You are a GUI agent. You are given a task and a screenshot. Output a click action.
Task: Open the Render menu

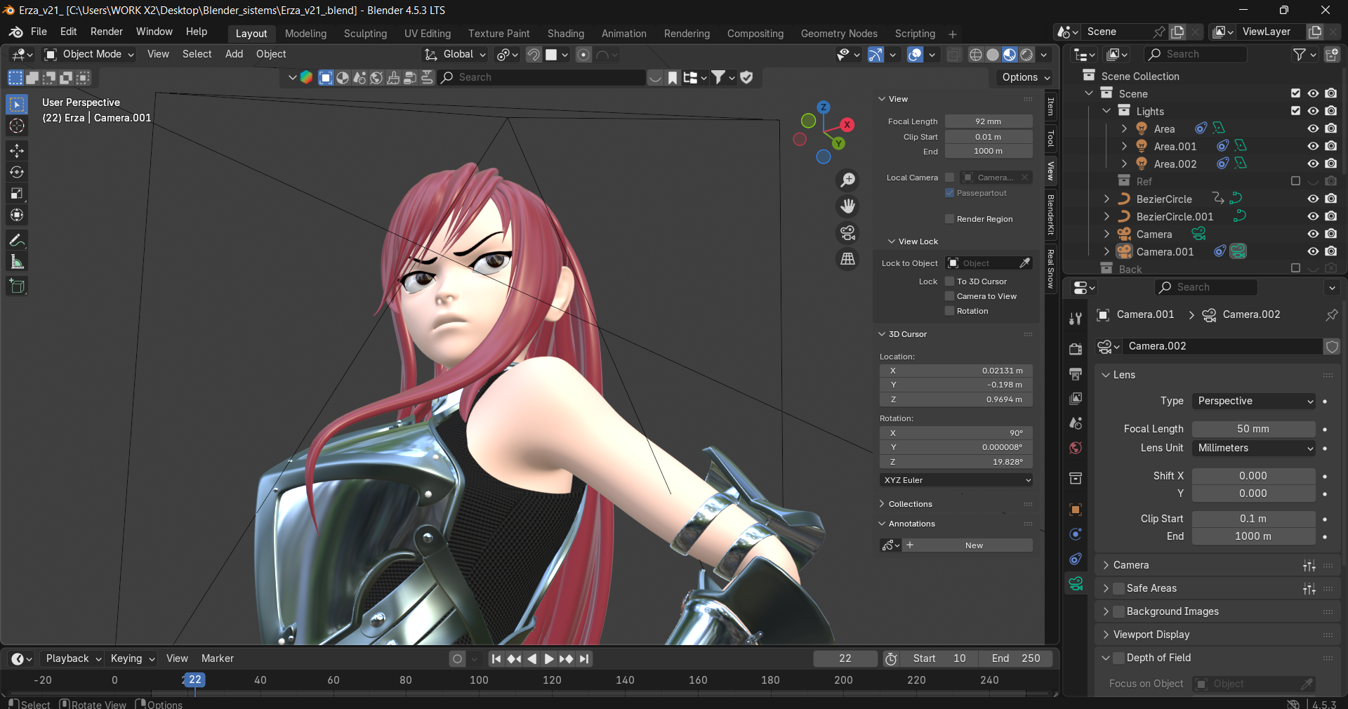coord(106,32)
